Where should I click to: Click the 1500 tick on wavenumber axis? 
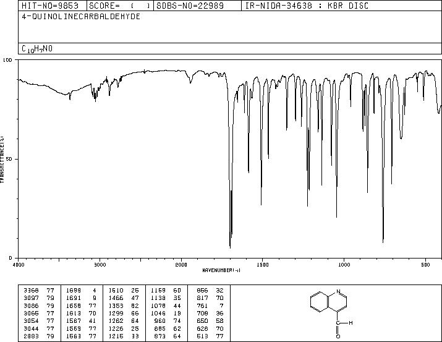pos(263,265)
